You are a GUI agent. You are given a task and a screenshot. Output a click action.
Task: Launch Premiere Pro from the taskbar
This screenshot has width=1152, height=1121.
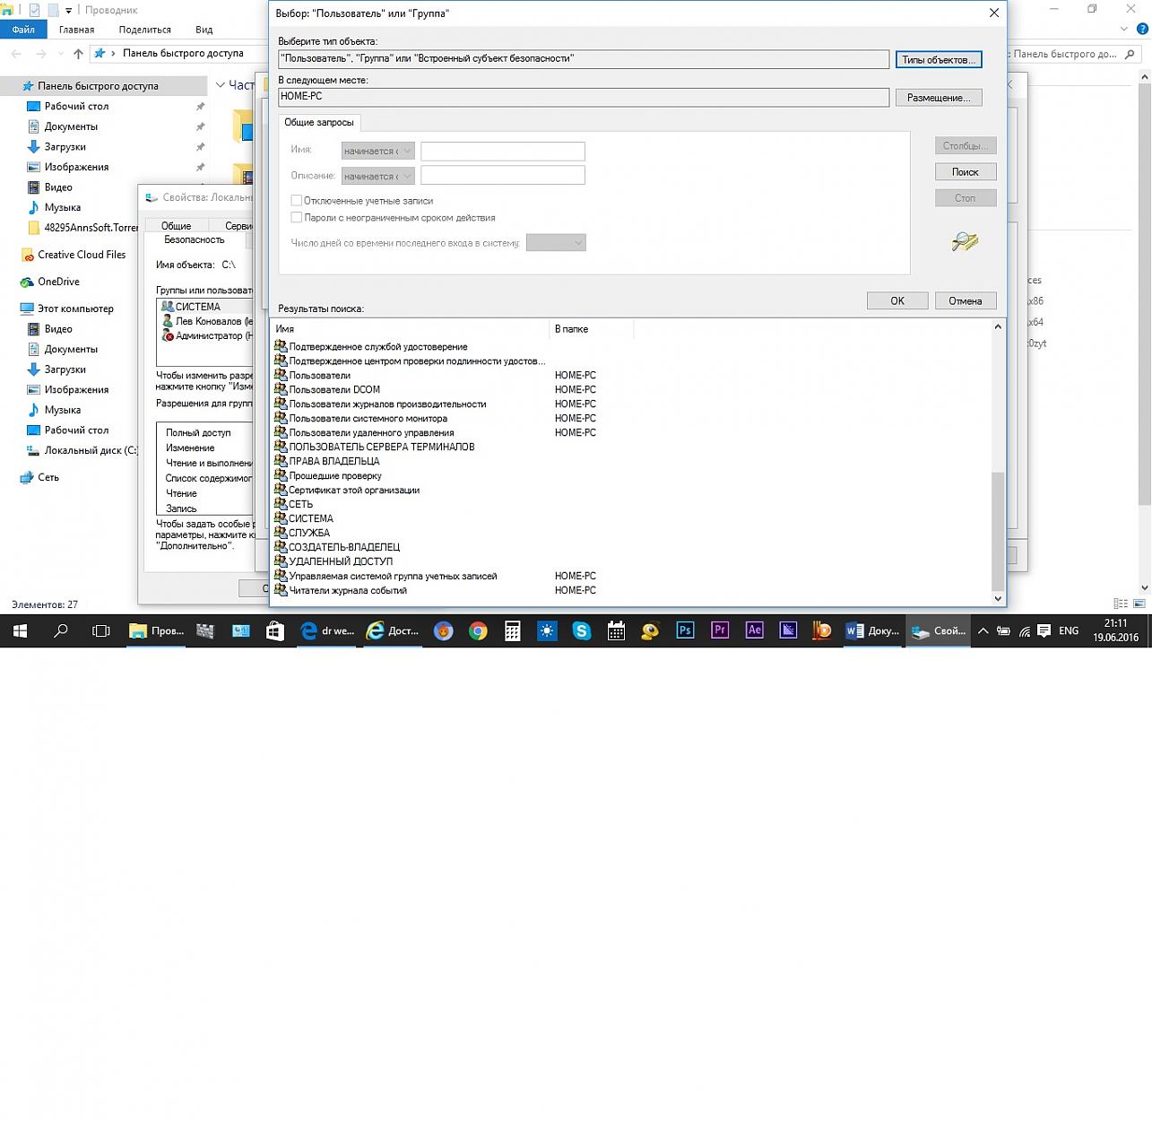[720, 630]
